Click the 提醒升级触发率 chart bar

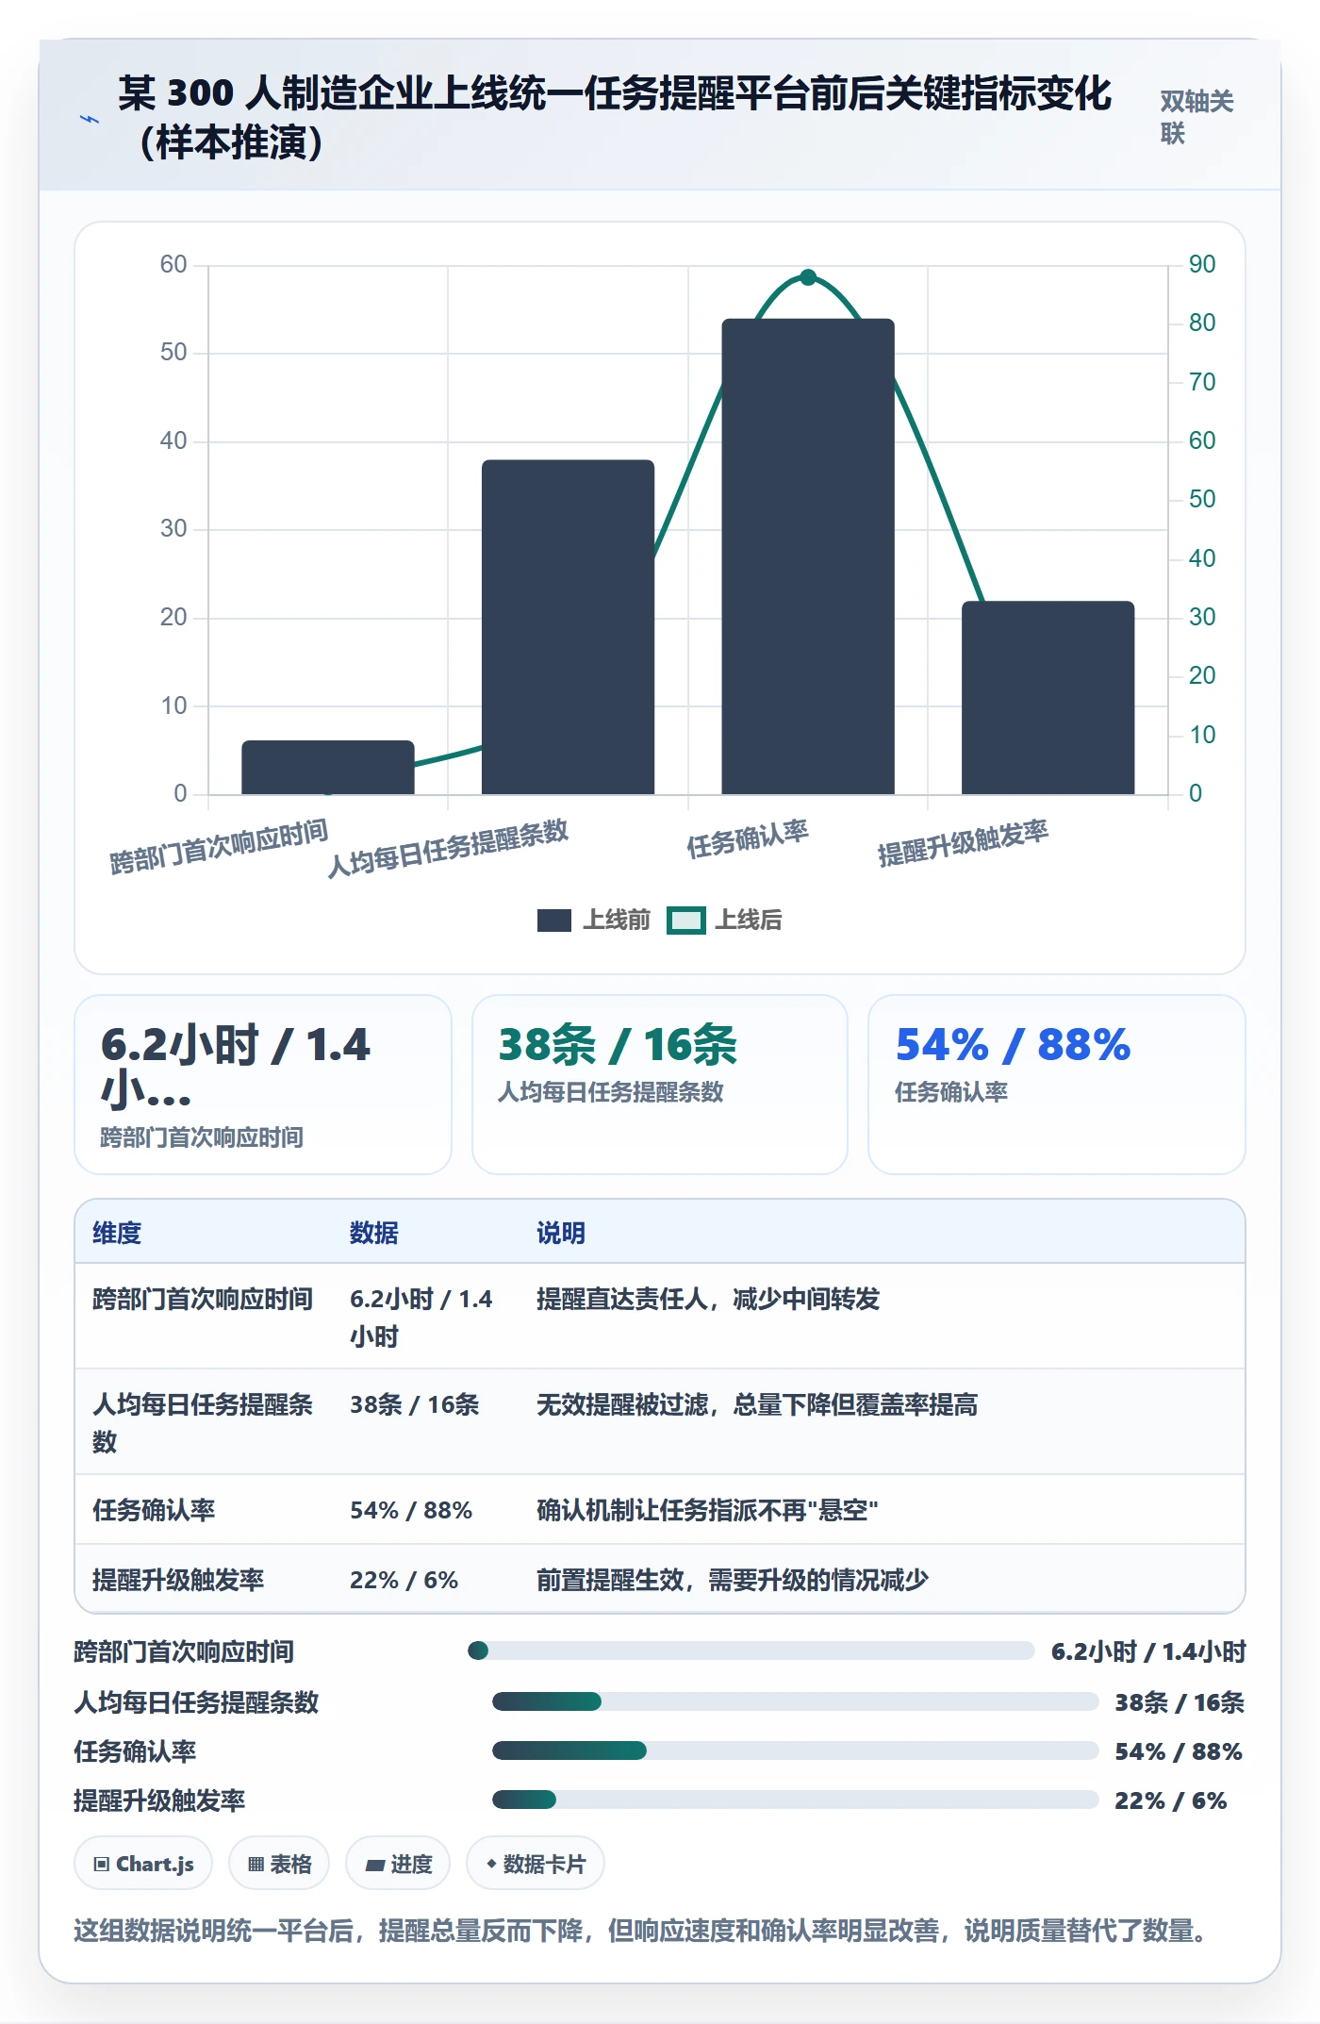pyautogui.click(x=1048, y=698)
